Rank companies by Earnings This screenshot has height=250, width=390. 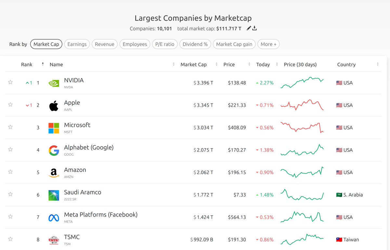[x=77, y=44]
